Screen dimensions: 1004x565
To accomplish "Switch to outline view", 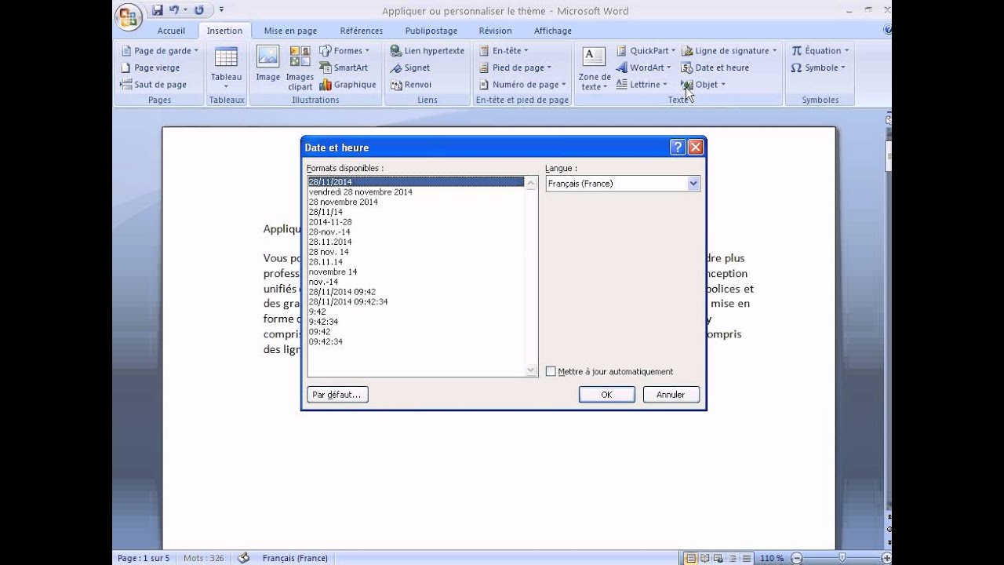I will coord(731,558).
